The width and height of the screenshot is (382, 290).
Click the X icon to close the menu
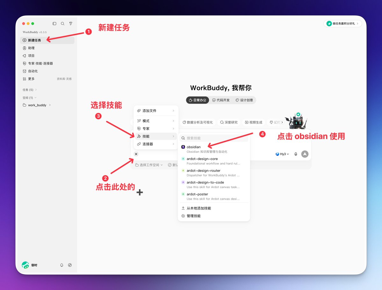click(136, 154)
